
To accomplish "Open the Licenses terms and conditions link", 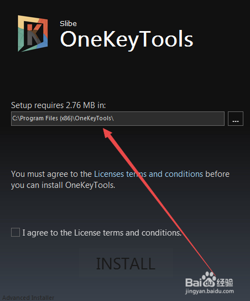I will click(148, 174).
